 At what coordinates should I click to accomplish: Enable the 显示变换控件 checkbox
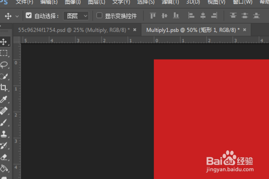[x=100, y=16]
